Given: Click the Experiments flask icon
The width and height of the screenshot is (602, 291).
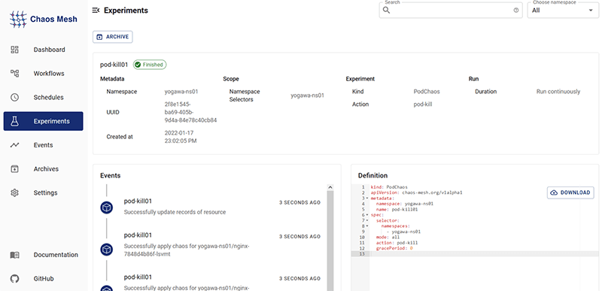Looking at the screenshot, I should click(14, 121).
